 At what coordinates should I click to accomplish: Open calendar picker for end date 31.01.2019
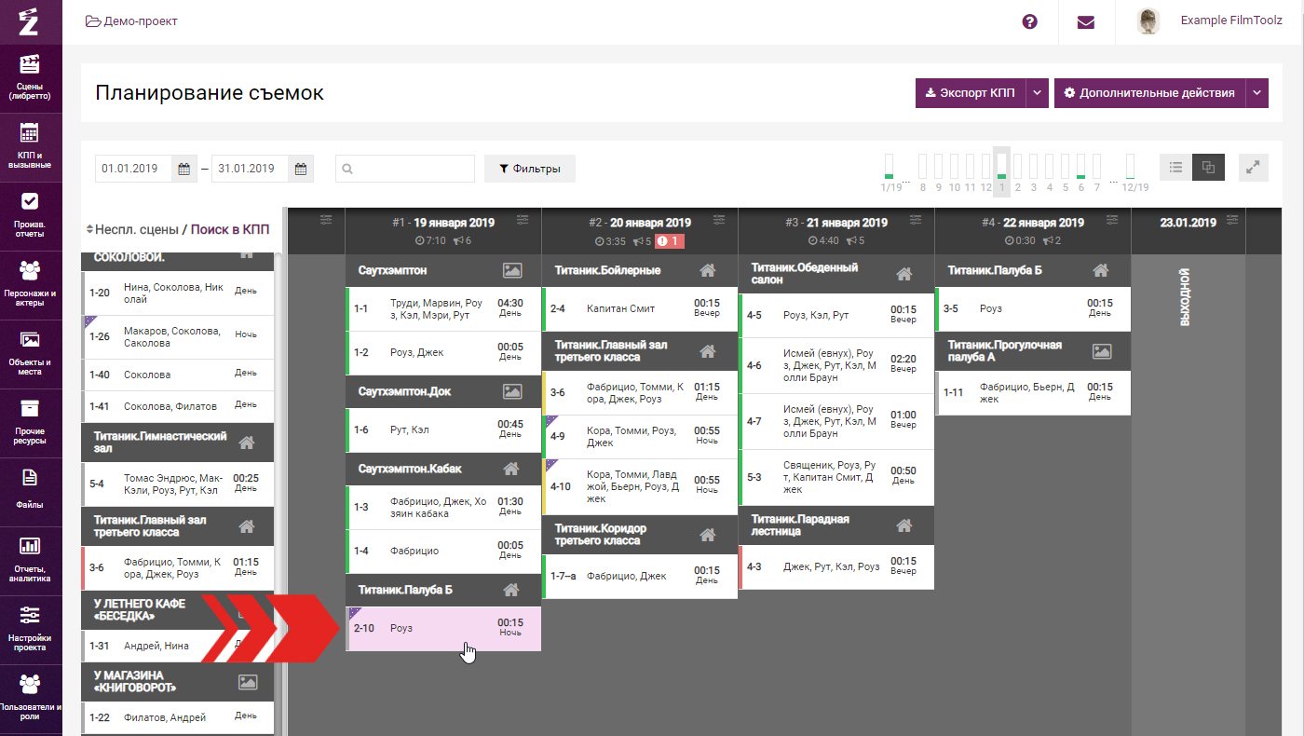pyautogui.click(x=301, y=169)
